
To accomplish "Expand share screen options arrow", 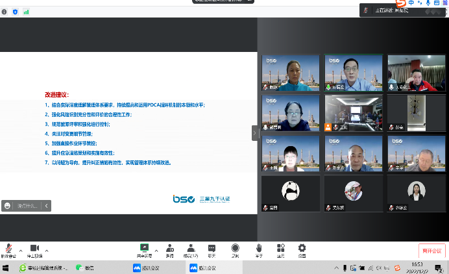I will click(156, 249).
